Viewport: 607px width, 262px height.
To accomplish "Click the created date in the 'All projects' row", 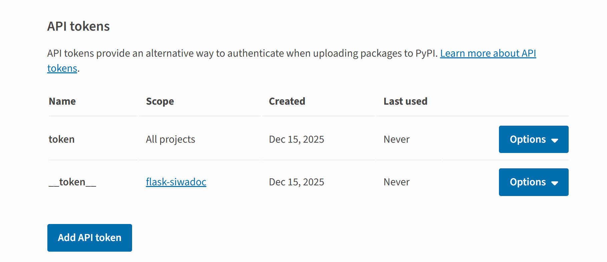I will (x=296, y=139).
